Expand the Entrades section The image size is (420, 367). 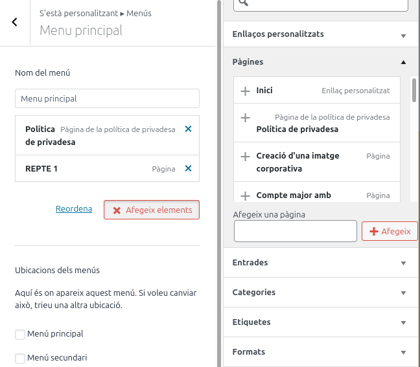(403, 263)
